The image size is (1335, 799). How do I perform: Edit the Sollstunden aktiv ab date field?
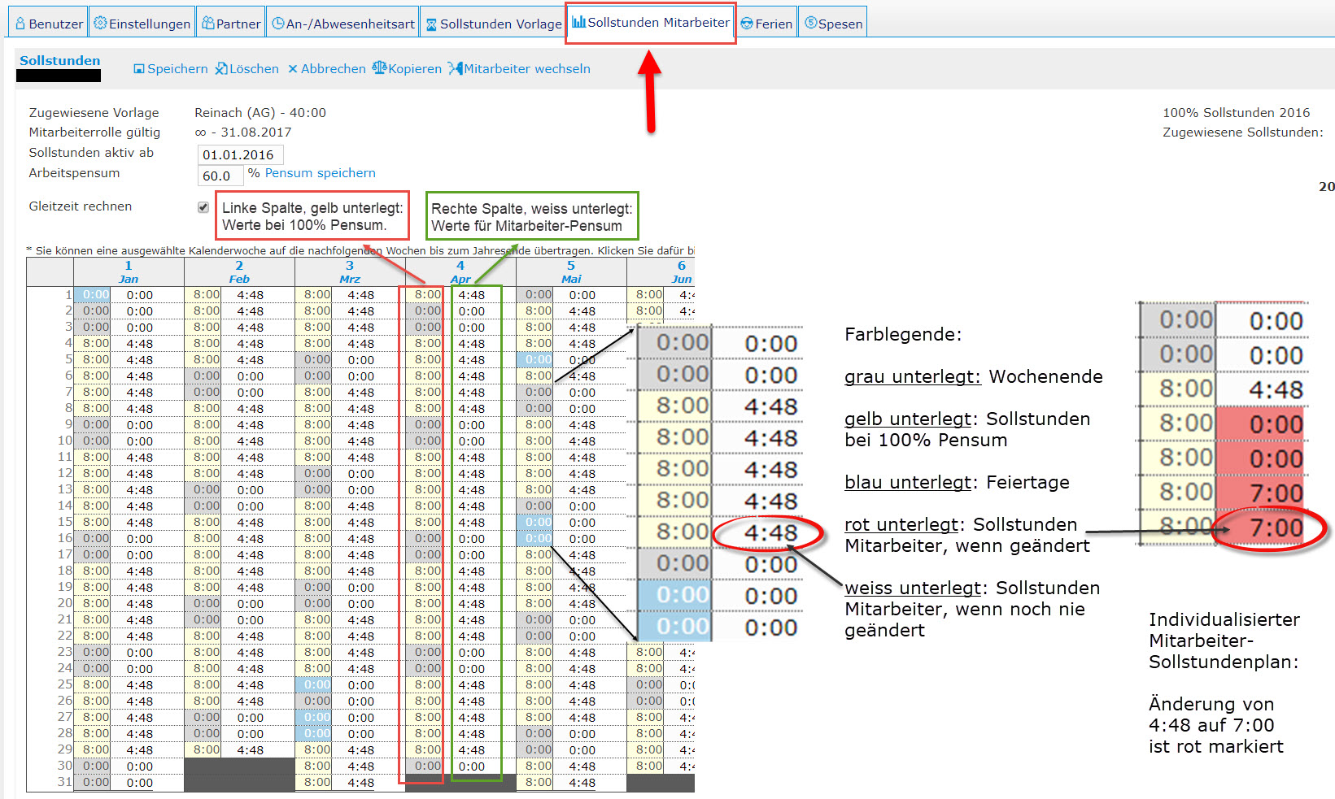pyautogui.click(x=241, y=154)
